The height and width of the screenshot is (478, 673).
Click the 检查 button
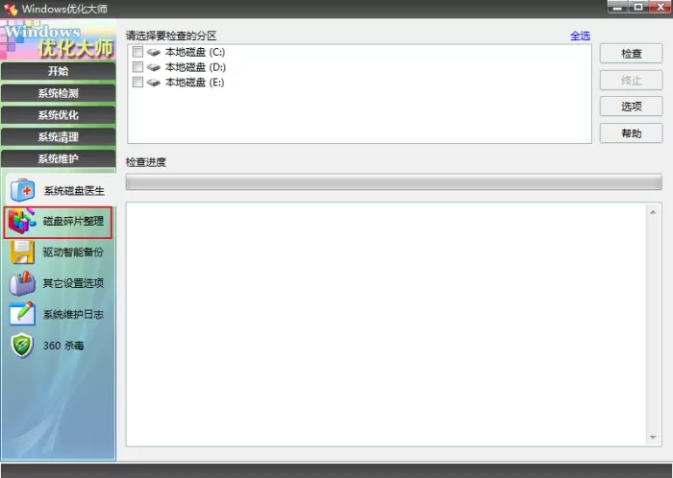[x=631, y=54]
